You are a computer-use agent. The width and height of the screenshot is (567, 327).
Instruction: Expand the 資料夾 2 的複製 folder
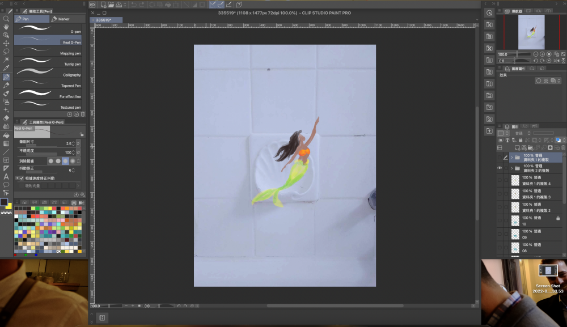click(511, 168)
